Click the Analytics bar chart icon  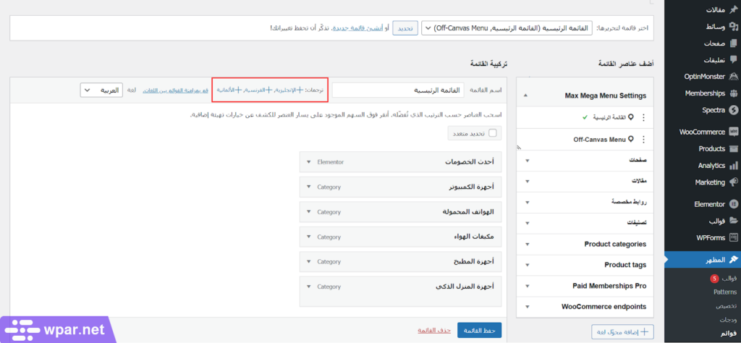pos(733,166)
